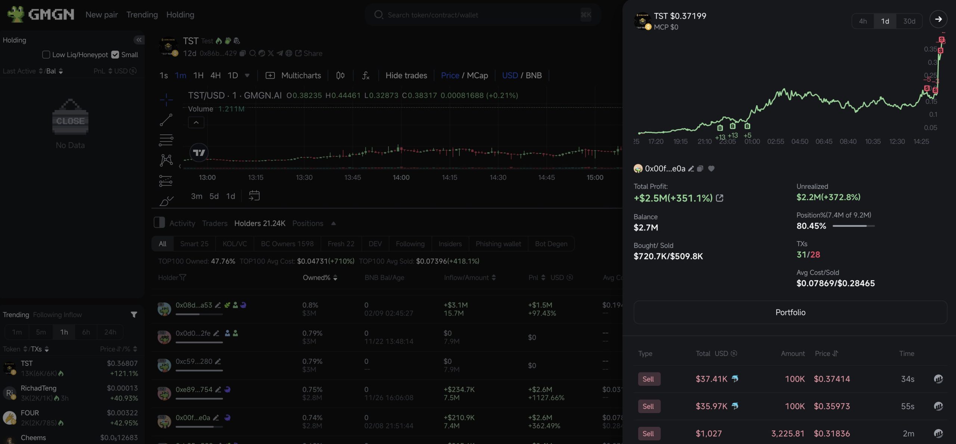Screen dimensions: 956x444
Task: Click Hide trades in chart toolbar
Action: 406,76
